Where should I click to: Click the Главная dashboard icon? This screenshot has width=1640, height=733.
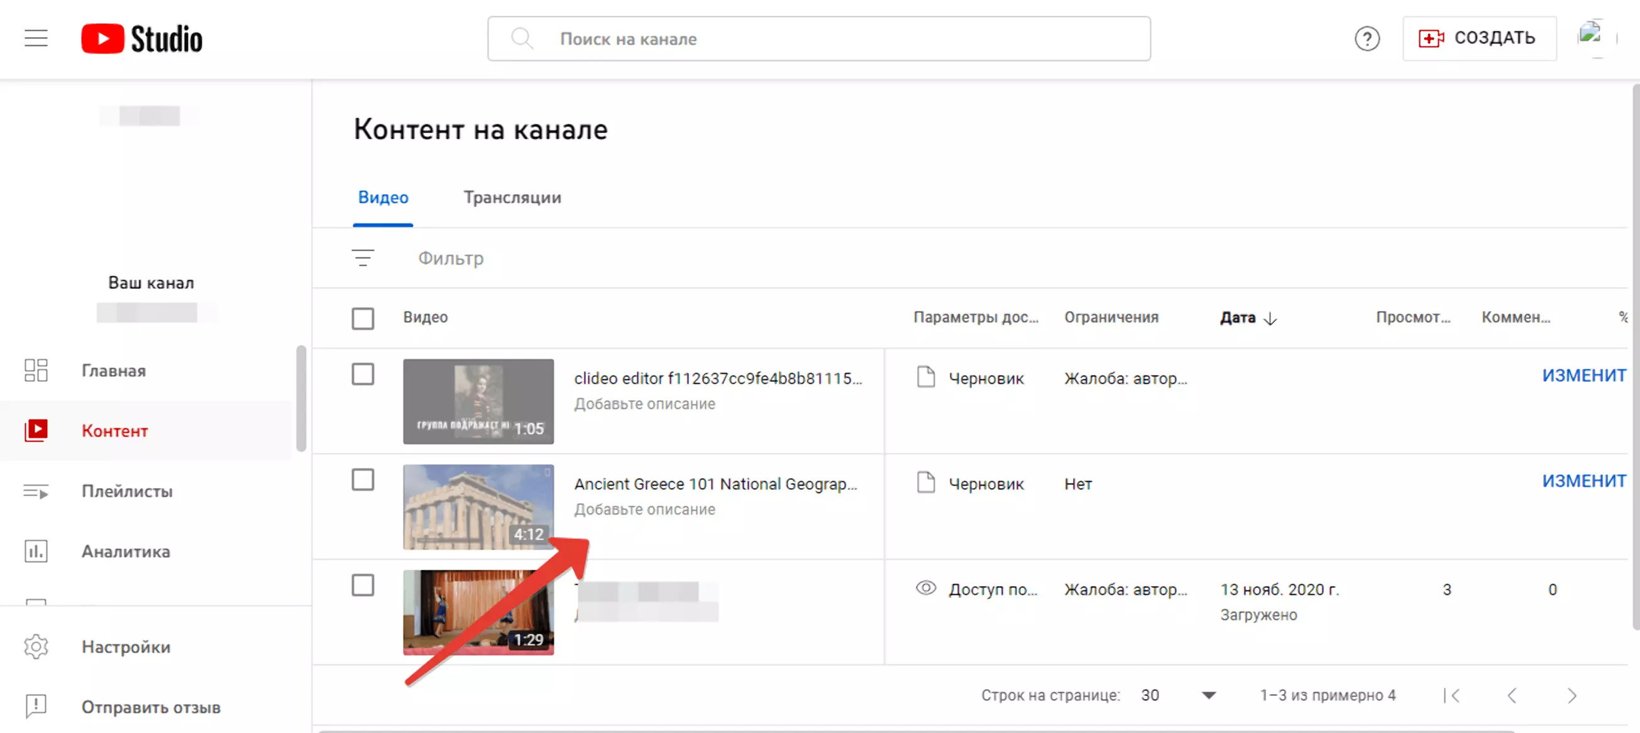click(x=36, y=371)
